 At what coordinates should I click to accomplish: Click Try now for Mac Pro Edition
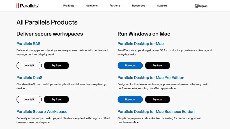(x=157, y=99)
